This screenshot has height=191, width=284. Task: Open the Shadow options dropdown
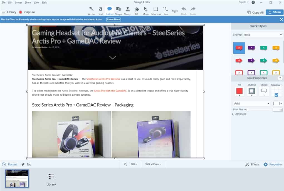[276, 85]
